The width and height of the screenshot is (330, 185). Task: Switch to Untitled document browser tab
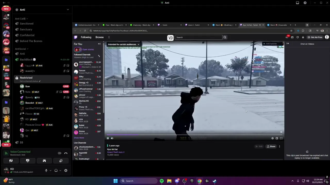[x=87, y=25]
